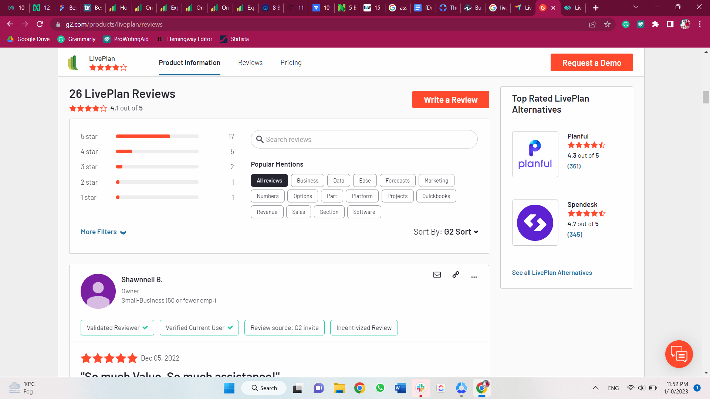Open the browser Extensions puzzle icon
The width and height of the screenshot is (710, 399).
(x=655, y=24)
